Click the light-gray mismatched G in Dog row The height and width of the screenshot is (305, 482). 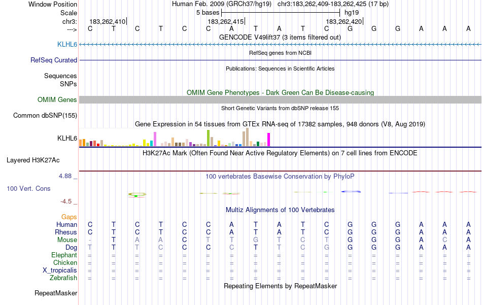tap(326, 248)
